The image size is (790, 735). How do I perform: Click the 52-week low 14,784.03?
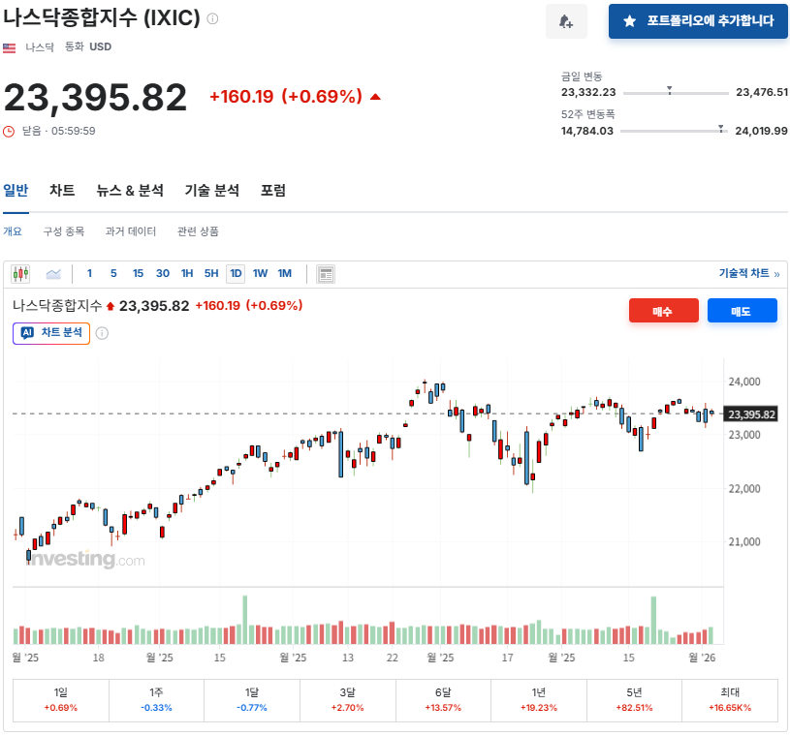(x=587, y=131)
